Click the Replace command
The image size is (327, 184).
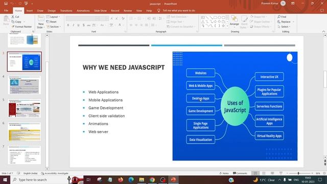click(284, 21)
